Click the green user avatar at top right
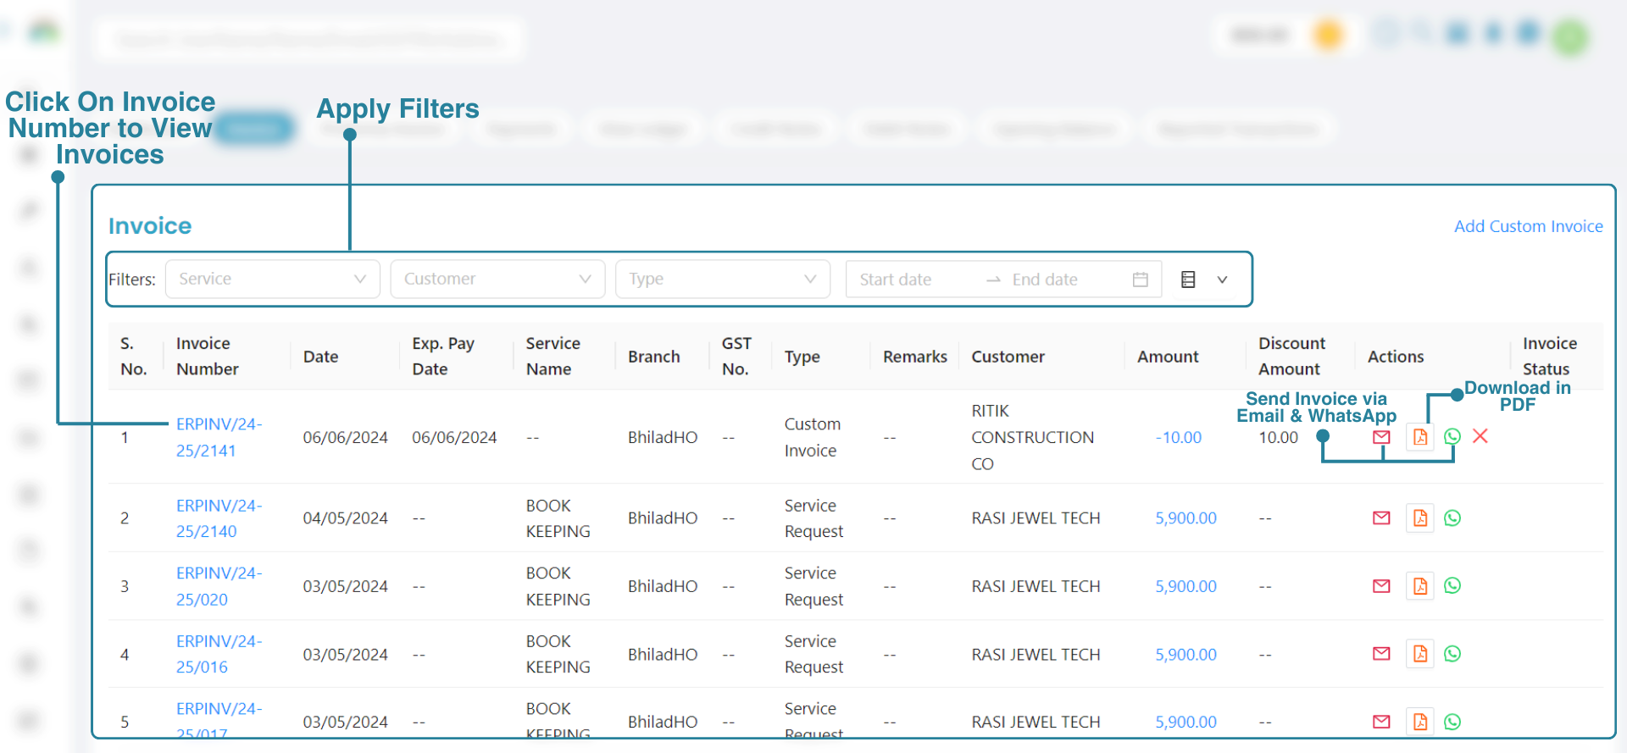Viewport: 1627px width, 753px height. (x=1570, y=37)
